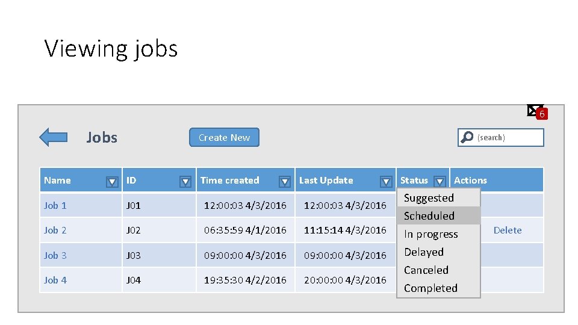This screenshot has height=325, width=578.
Task: Expand the Last Update column dropdown
Action: 386,181
